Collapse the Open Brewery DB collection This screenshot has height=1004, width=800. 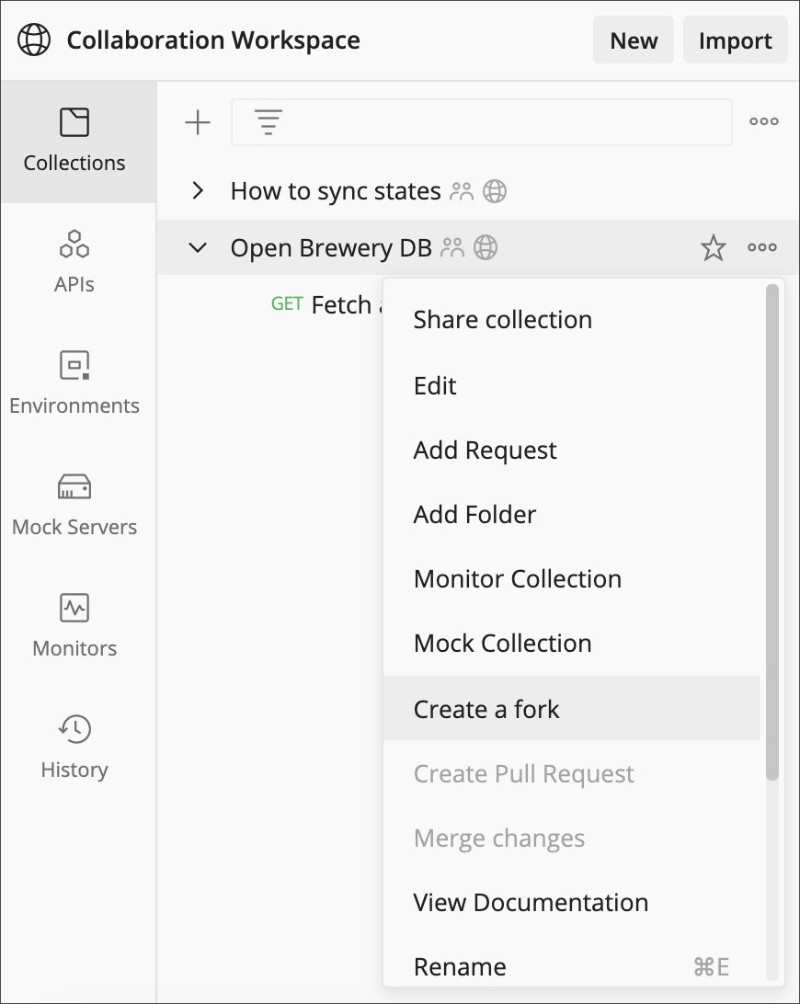point(198,247)
